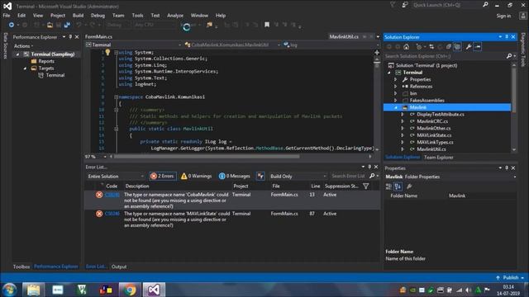Click the feedback icon in title bar

pyautogui.click(x=405, y=5)
